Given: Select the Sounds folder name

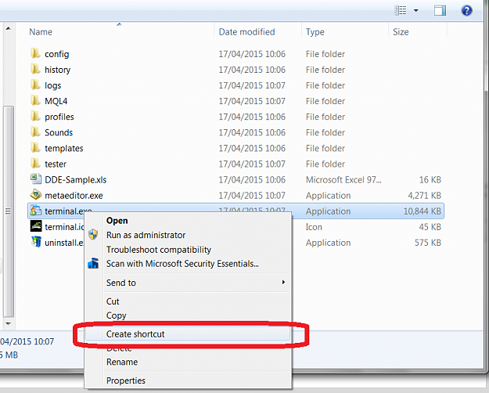Looking at the screenshot, I should (59, 132).
